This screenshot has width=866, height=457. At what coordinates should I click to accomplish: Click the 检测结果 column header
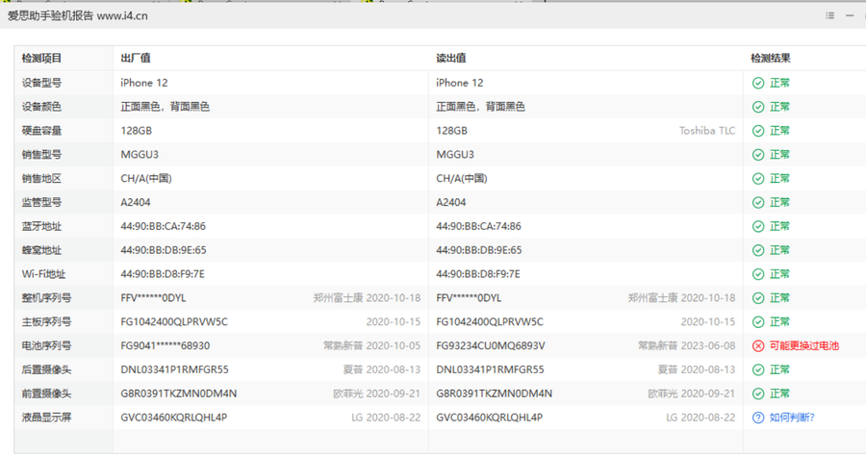click(771, 59)
